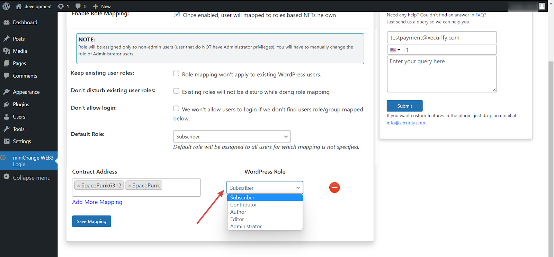Remove mapping with red minus icon
This screenshot has width=554, height=257.
point(334,187)
